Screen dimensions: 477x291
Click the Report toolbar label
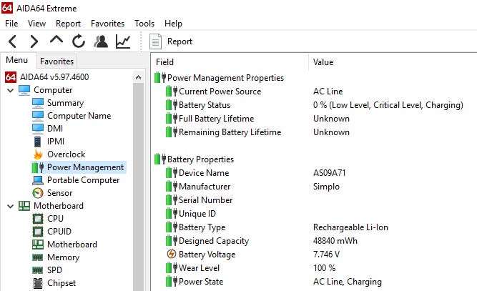(x=180, y=41)
